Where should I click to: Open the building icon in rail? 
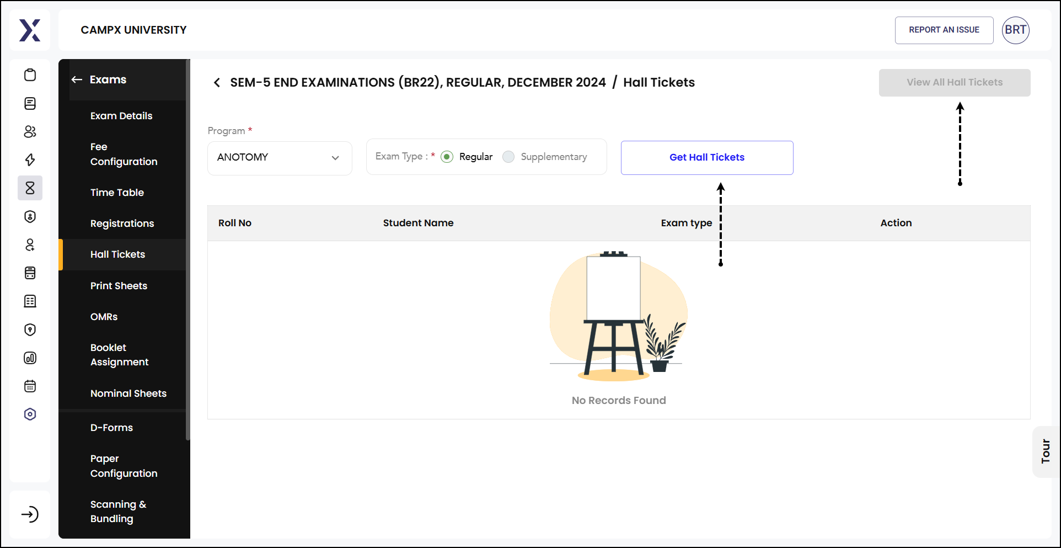(30, 301)
